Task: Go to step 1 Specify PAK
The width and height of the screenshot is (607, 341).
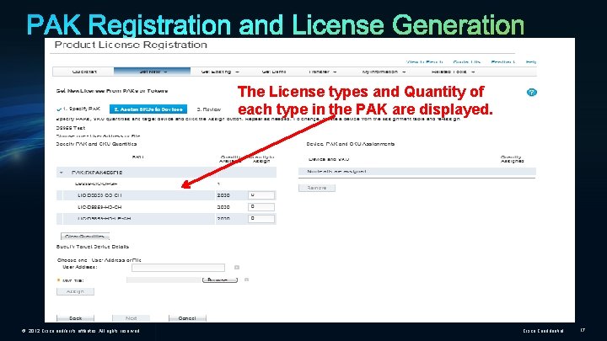Action: [x=78, y=109]
